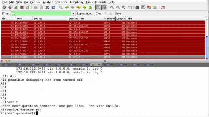Image resolution: width=209 pixels, height=117 pixels.
Task: Sort by the Destination column header
Action: (x=86, y=19)
